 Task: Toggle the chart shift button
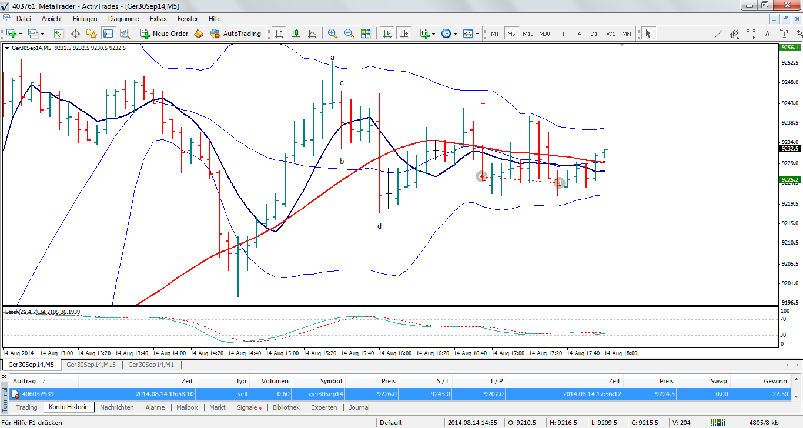[x=403, y=34]
